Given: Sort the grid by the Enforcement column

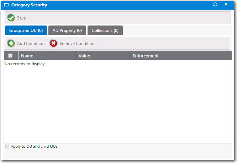Looking at the screenshot, I should click(x=146, y=56).
